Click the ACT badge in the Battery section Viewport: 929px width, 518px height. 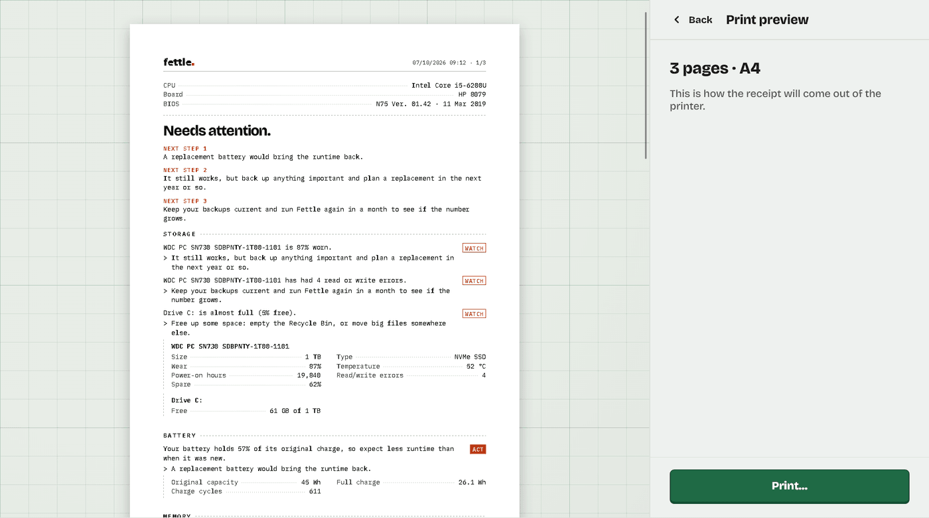click(478, 450)
